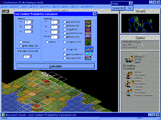Click the City Walls building icon
The width and height of the screenshot is (161, 120).
coord(88,29)
